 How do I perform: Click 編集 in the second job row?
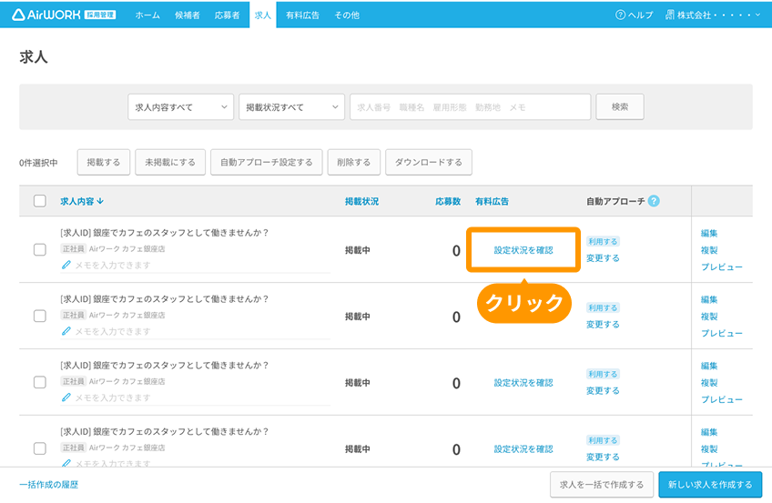pyautogui.click(x=709, y=300)
